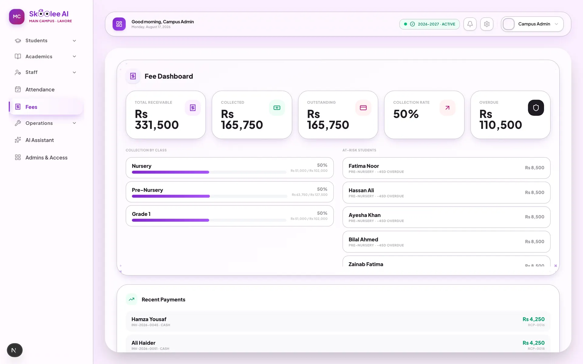583x364 pixels.
Task: Click the collected cash icon
Action: [x=277, y=108]
